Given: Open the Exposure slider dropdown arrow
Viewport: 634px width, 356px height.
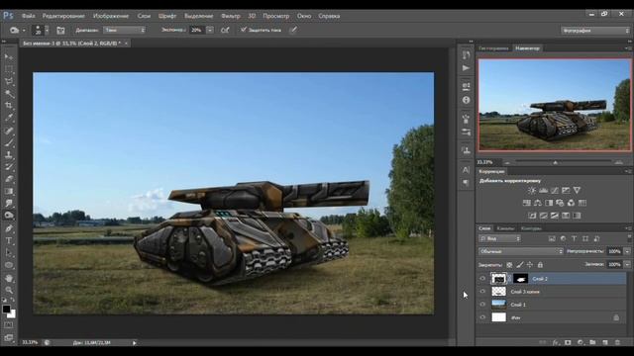Looking at the screenshot, I should (x=210, y=30).
